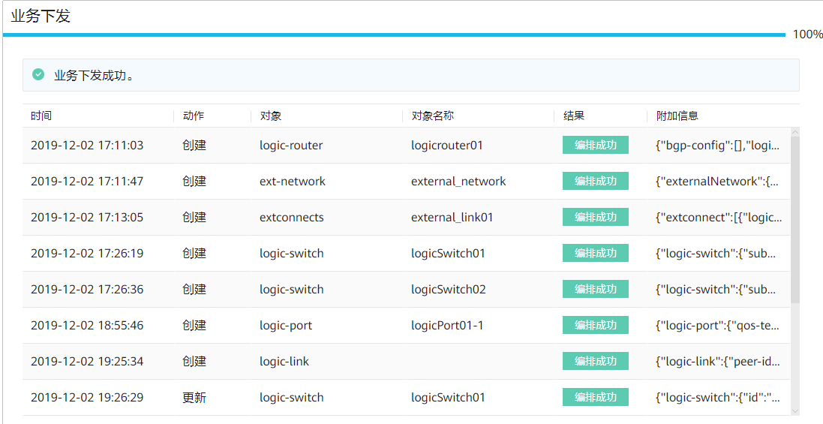
Task: Click 编排成功 badge for external_link01
Action: pos(595,217)
